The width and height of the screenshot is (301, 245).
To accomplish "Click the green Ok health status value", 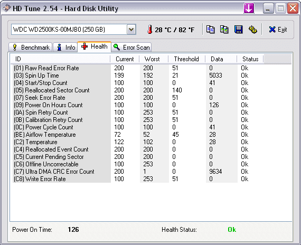I will click(232, 230).
